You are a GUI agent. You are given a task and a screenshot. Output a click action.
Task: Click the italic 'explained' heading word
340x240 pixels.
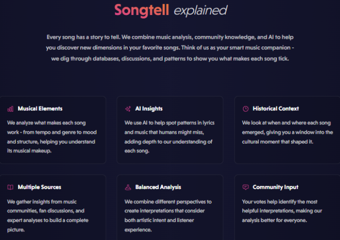(201, 11)
